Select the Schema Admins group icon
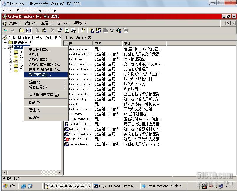This screenshot has height=191, width=237. (66, 134)
